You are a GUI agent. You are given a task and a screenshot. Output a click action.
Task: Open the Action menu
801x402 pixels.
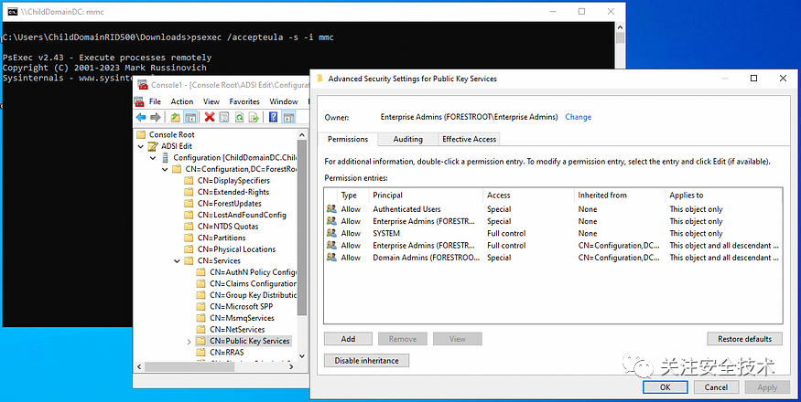182,101
